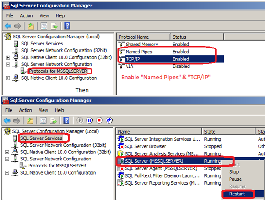Expand SQL Native Client 10.0 Configuration (32bit), top tree

pyautogui.click(x=8, y=57)
